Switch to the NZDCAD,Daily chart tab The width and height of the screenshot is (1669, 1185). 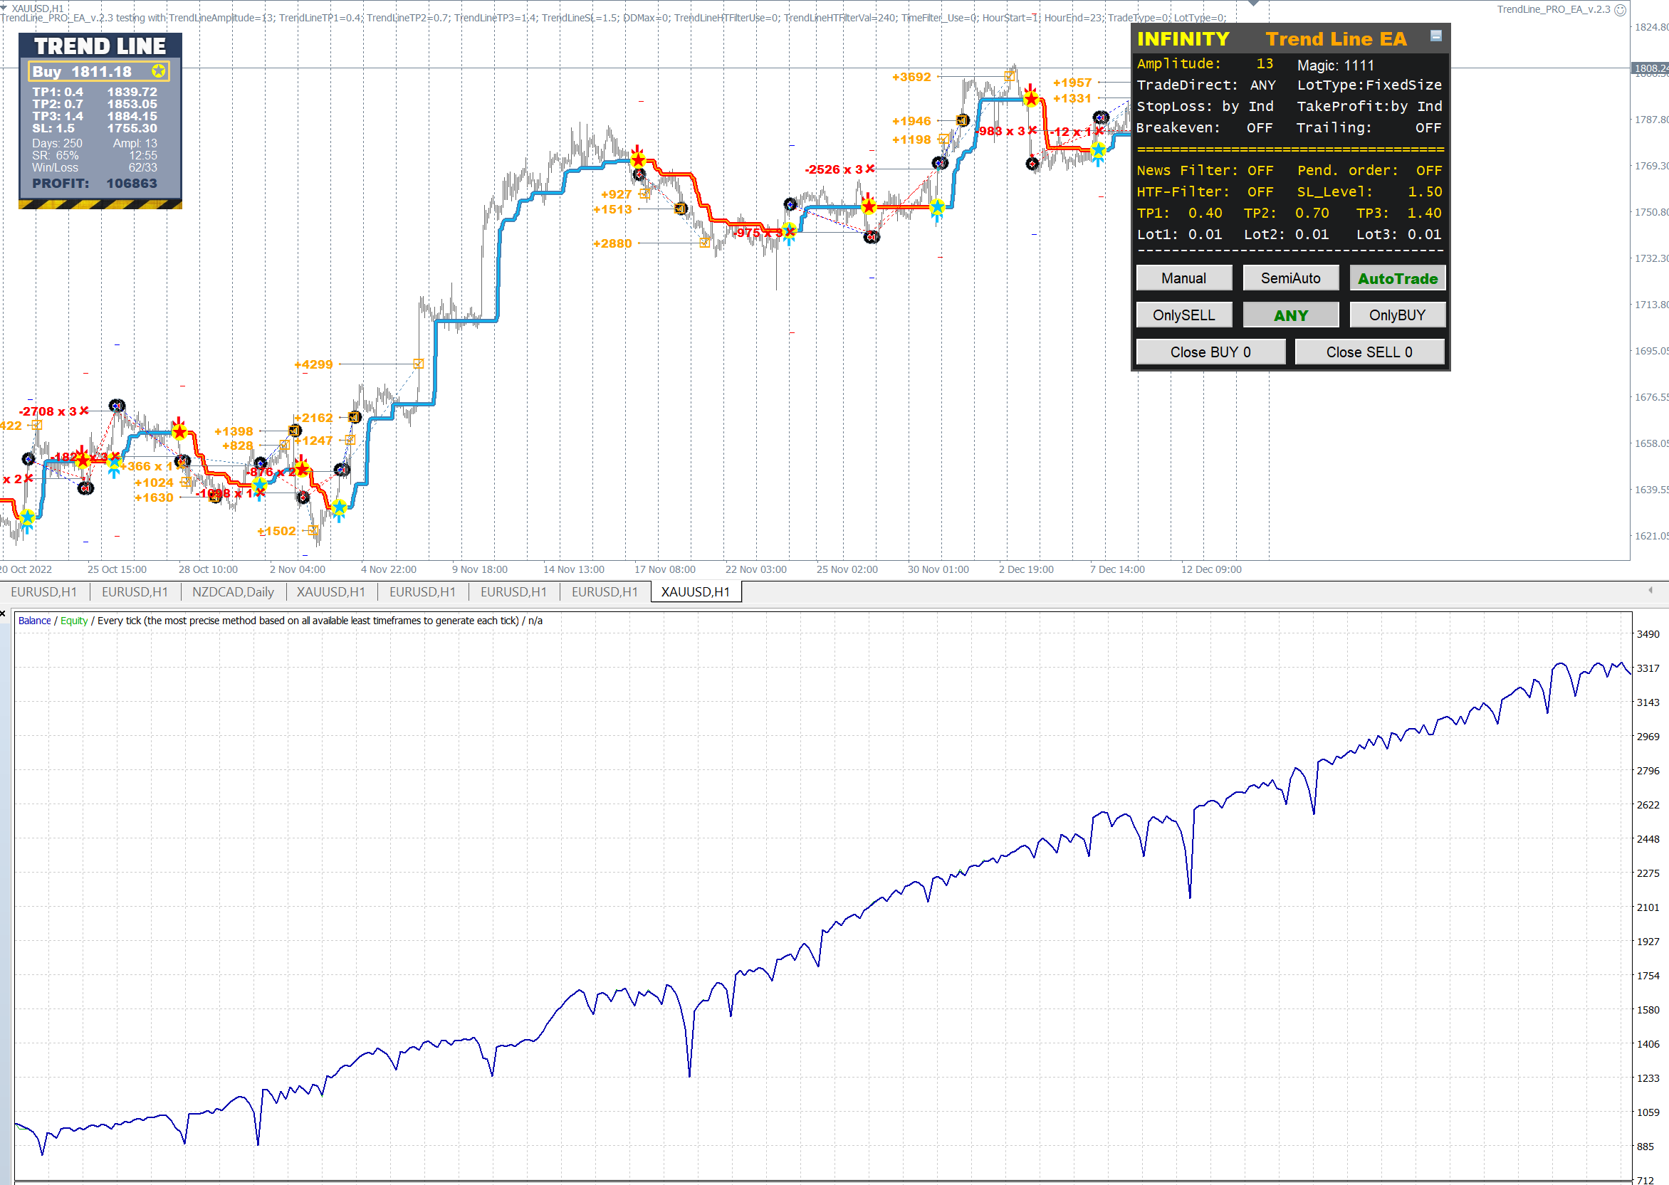click(x=233, y=591)
